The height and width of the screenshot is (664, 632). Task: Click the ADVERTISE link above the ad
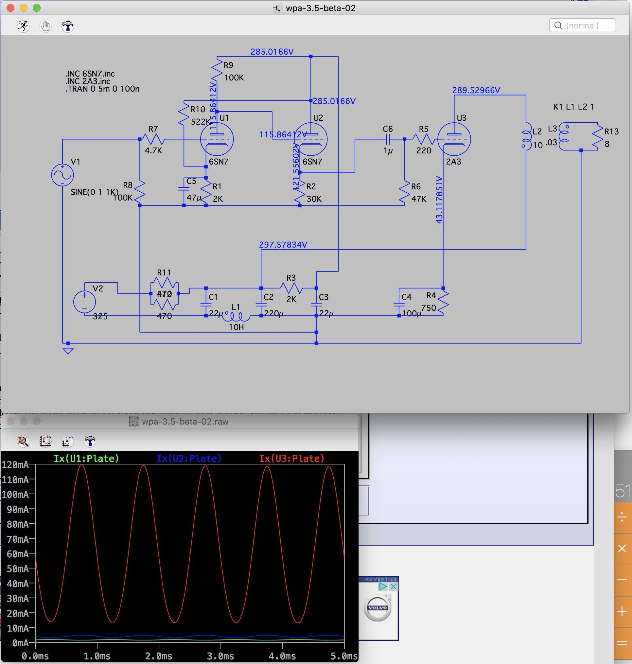[381, 579]
